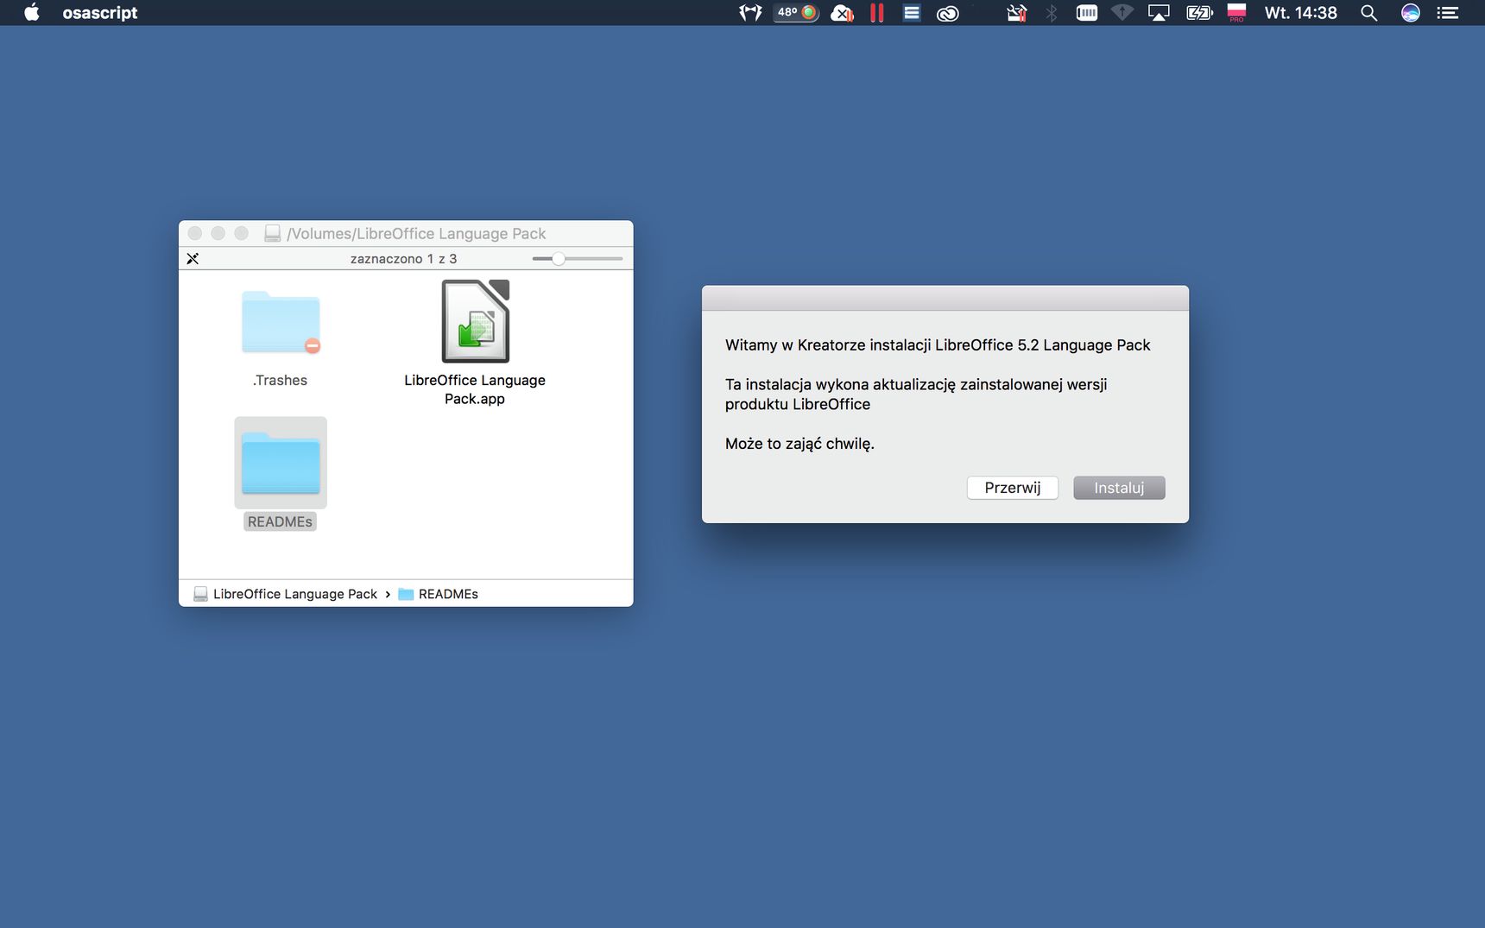Viewport: 1485px width, 928px height.
Task: Open the Wi-Fi status menu bar icon
Action: tap(1122, 12)
